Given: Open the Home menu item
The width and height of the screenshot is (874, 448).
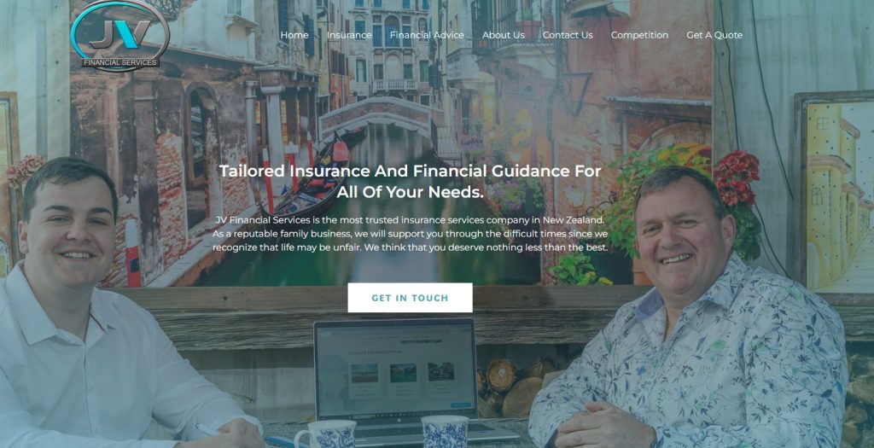Looking at the screenshot, I should pos(294,35).
